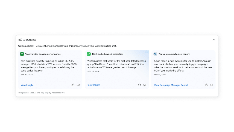This screenshot has height=132, width=234.
Task: Thumbs down the 146% spike insight
Action: click(145, 85)
